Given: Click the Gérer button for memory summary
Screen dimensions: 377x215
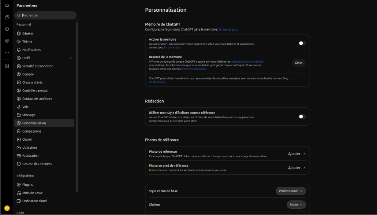Looking at the screenshot, I should pos(299,63).
